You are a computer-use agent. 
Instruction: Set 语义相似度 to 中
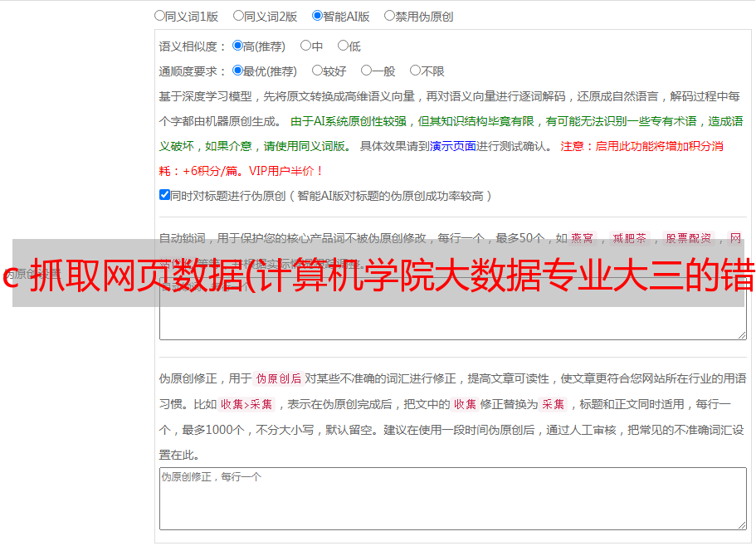point(305,46)
